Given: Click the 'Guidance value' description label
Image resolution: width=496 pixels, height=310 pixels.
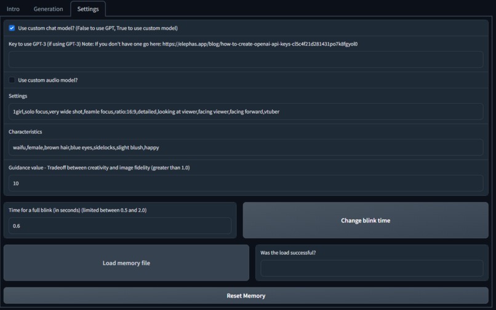Looking at the screenshot, I should [99, 168].
